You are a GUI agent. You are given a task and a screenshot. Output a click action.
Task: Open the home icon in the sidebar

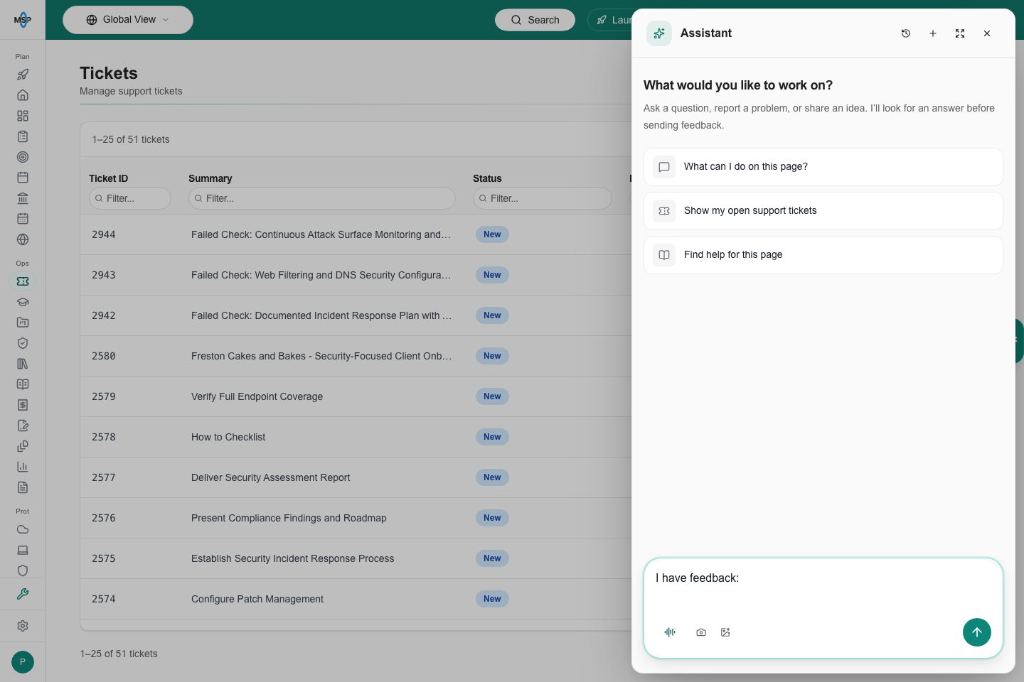click(x=23, y=95)
